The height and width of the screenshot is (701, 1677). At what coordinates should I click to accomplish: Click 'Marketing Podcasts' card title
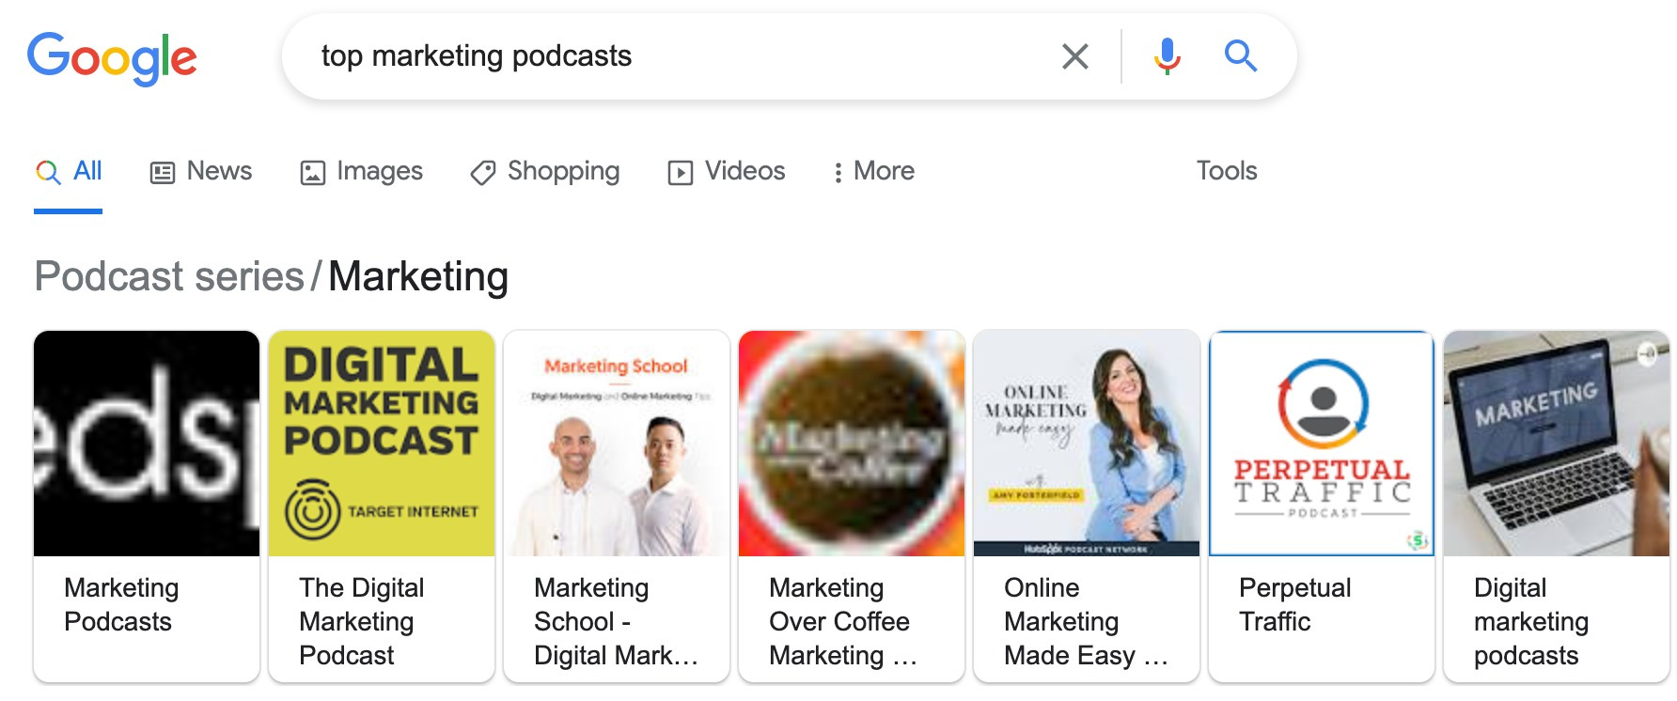click(x=121, y=604)
